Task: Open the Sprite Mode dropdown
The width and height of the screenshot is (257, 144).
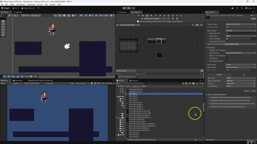Action: (x=241, y=31)
